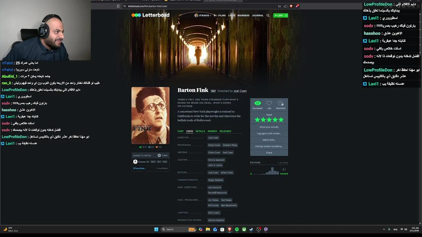The image size is (422, 237).
Task: Open the JOURNAL menu
Action: (257, 15)
